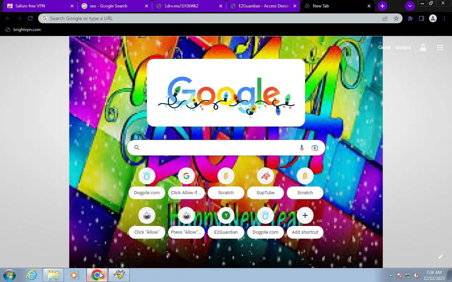Open the Images link
Screen dimensions: 452x282
(403, 47)
